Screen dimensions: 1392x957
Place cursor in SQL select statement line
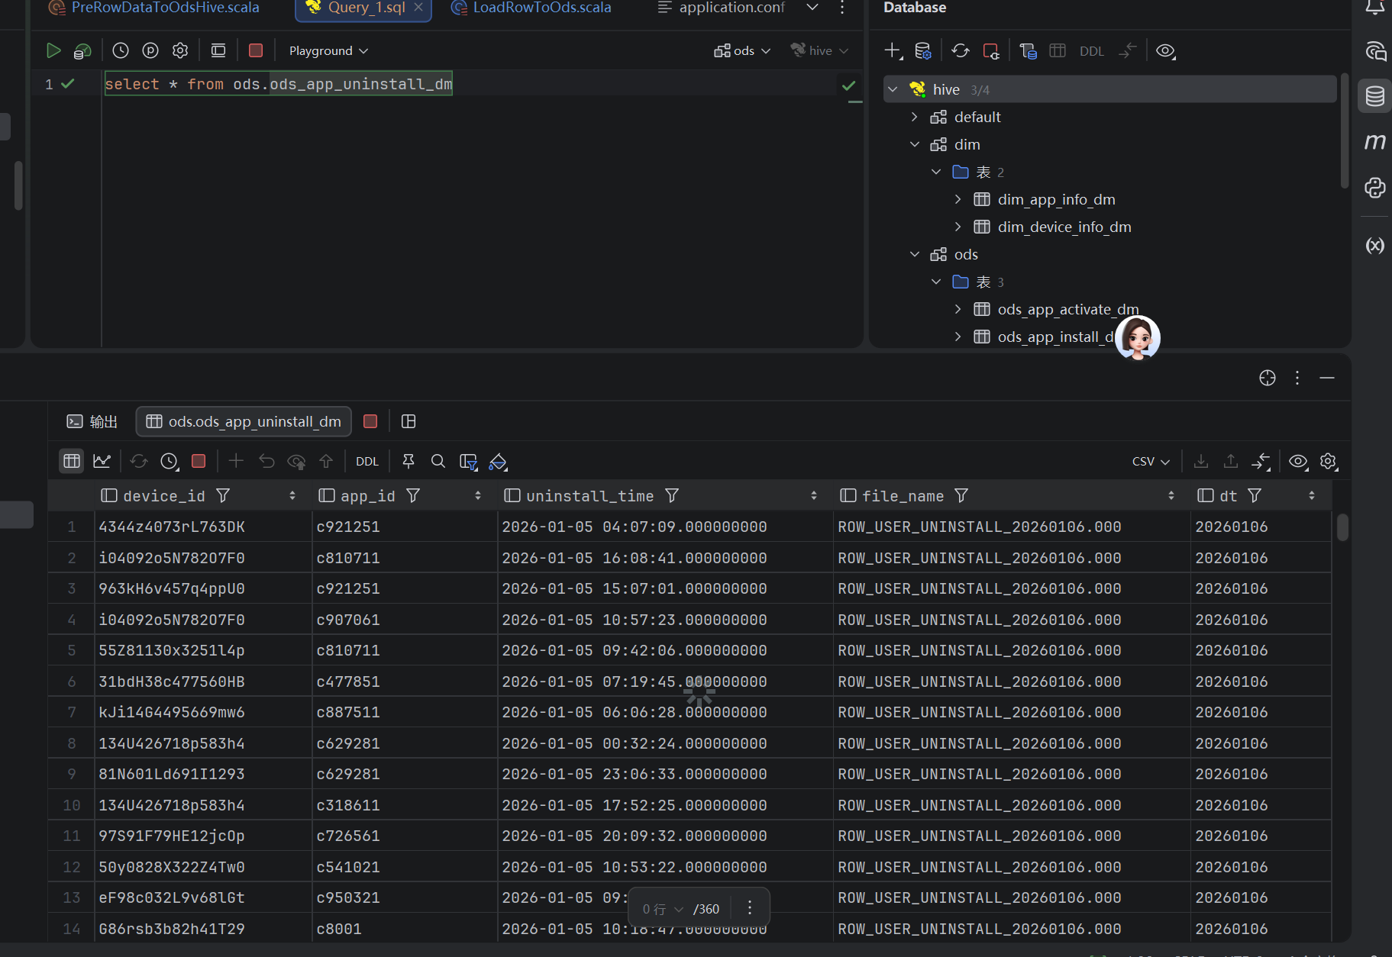tap(278, 84)
